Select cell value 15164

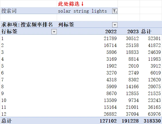[110, 107]
